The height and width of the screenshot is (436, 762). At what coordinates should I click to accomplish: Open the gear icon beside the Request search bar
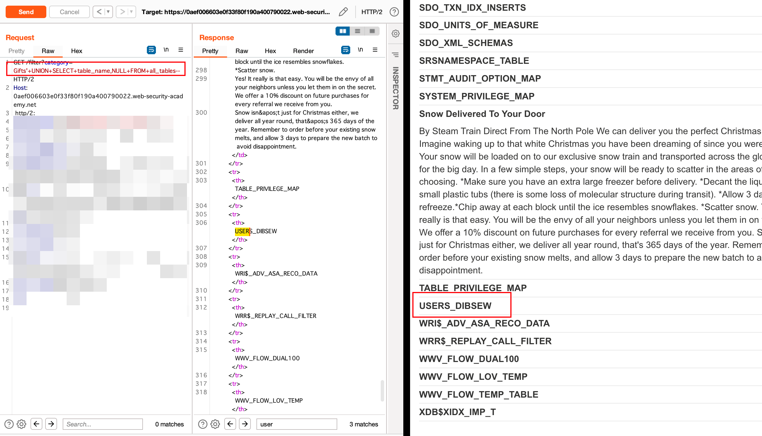click(x=21, y=424)
